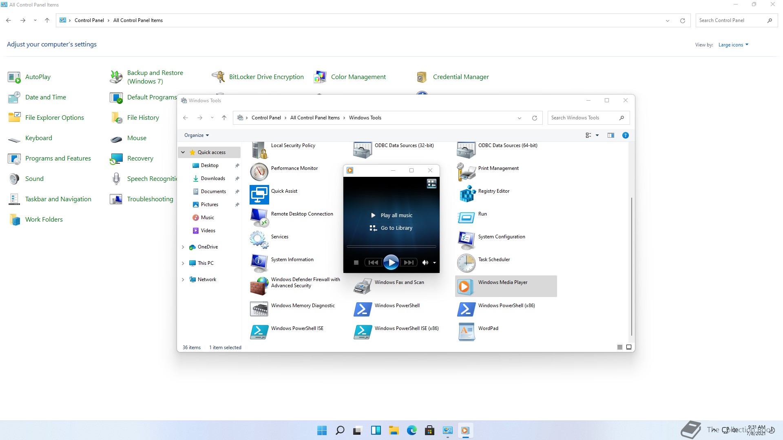Launch Windows Memory Diagnostic
The height and width of the screenshot is (440, 783).
[293, 309]
